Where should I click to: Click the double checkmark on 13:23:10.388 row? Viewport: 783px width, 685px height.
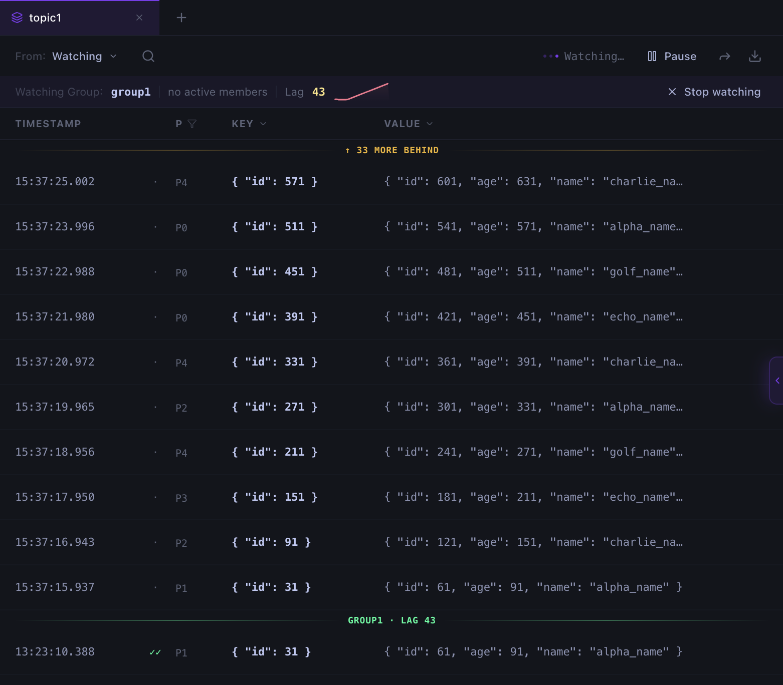point(155,652)
